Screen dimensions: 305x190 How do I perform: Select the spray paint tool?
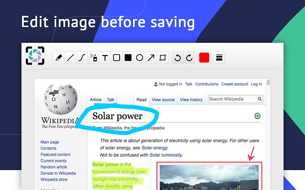tap(93, 57)
